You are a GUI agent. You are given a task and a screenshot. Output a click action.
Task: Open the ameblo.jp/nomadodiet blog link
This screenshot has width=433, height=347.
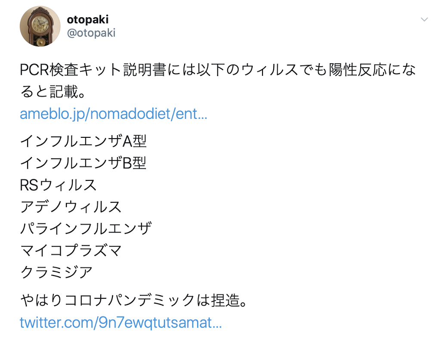(114, 114)
